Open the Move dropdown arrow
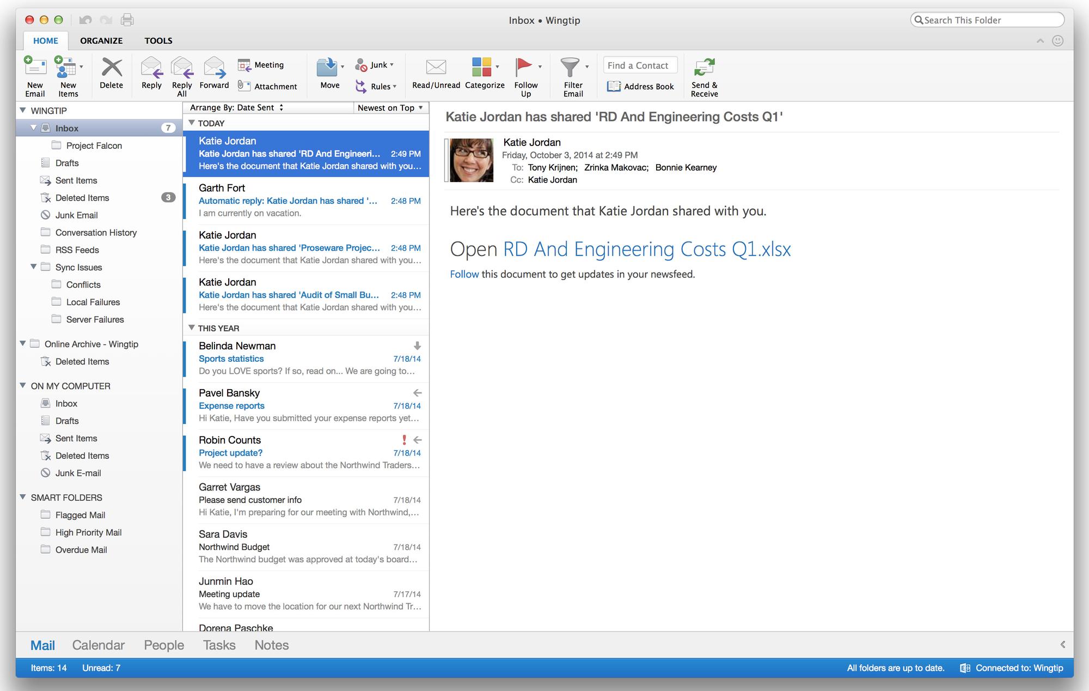Image resolution: width=1089 pixels, height=691 pixels. pos(342,67)
